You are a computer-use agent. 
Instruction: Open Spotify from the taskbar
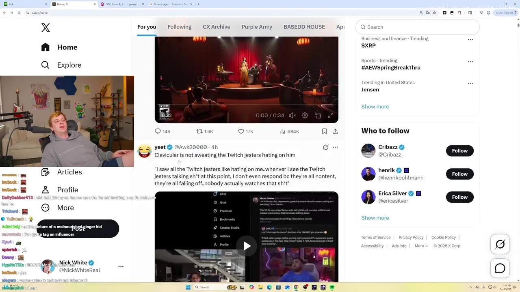coord(332,288)
